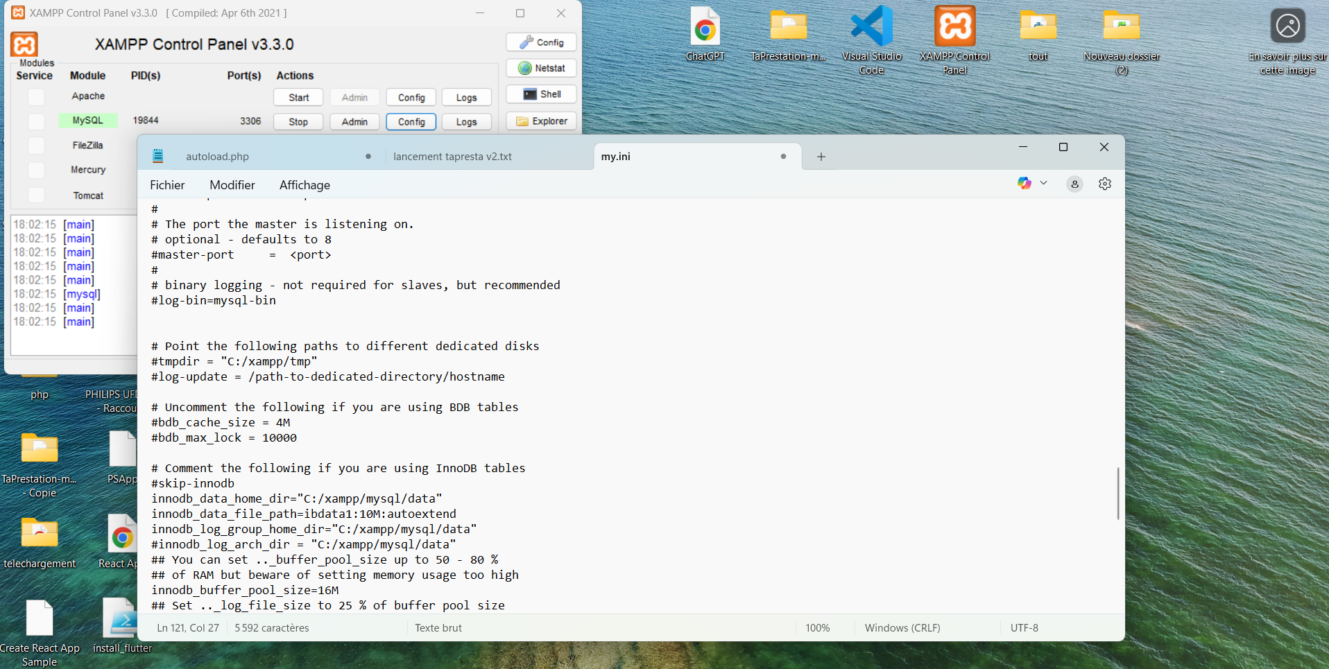
Task: Toggle the FileZilla service checkbox
Action: coord(36,146)
